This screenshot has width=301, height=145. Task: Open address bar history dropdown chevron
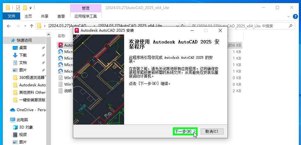click(177, 26)
